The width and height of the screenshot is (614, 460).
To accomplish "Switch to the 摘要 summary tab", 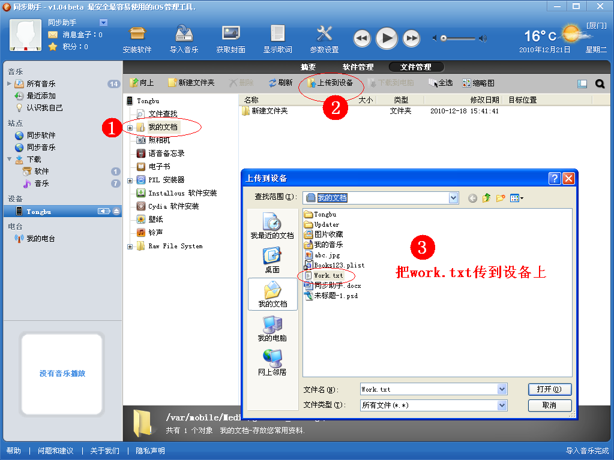I will coord(309,67).
